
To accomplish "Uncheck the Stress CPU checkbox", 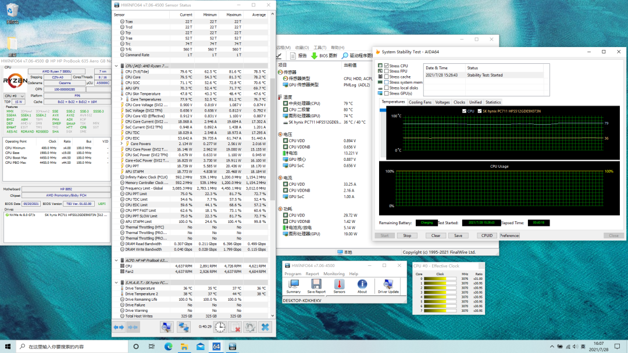I will 387,66.
